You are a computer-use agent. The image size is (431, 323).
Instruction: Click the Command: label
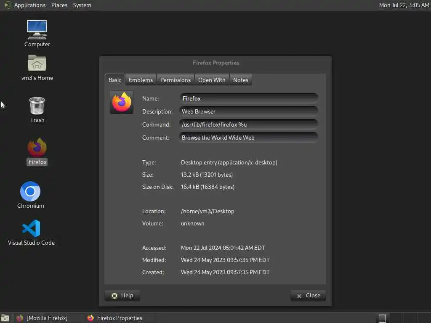[x=157, y=124]
